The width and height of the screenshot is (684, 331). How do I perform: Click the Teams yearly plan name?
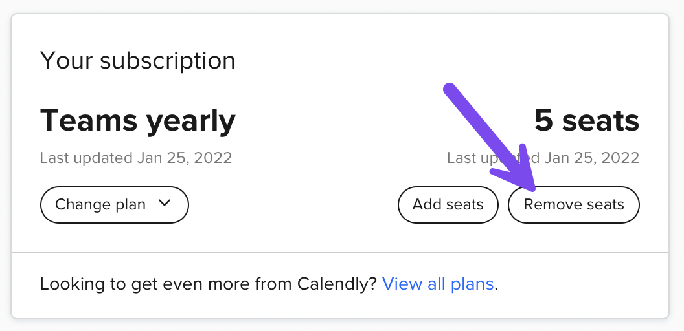(x=137, y=121)
